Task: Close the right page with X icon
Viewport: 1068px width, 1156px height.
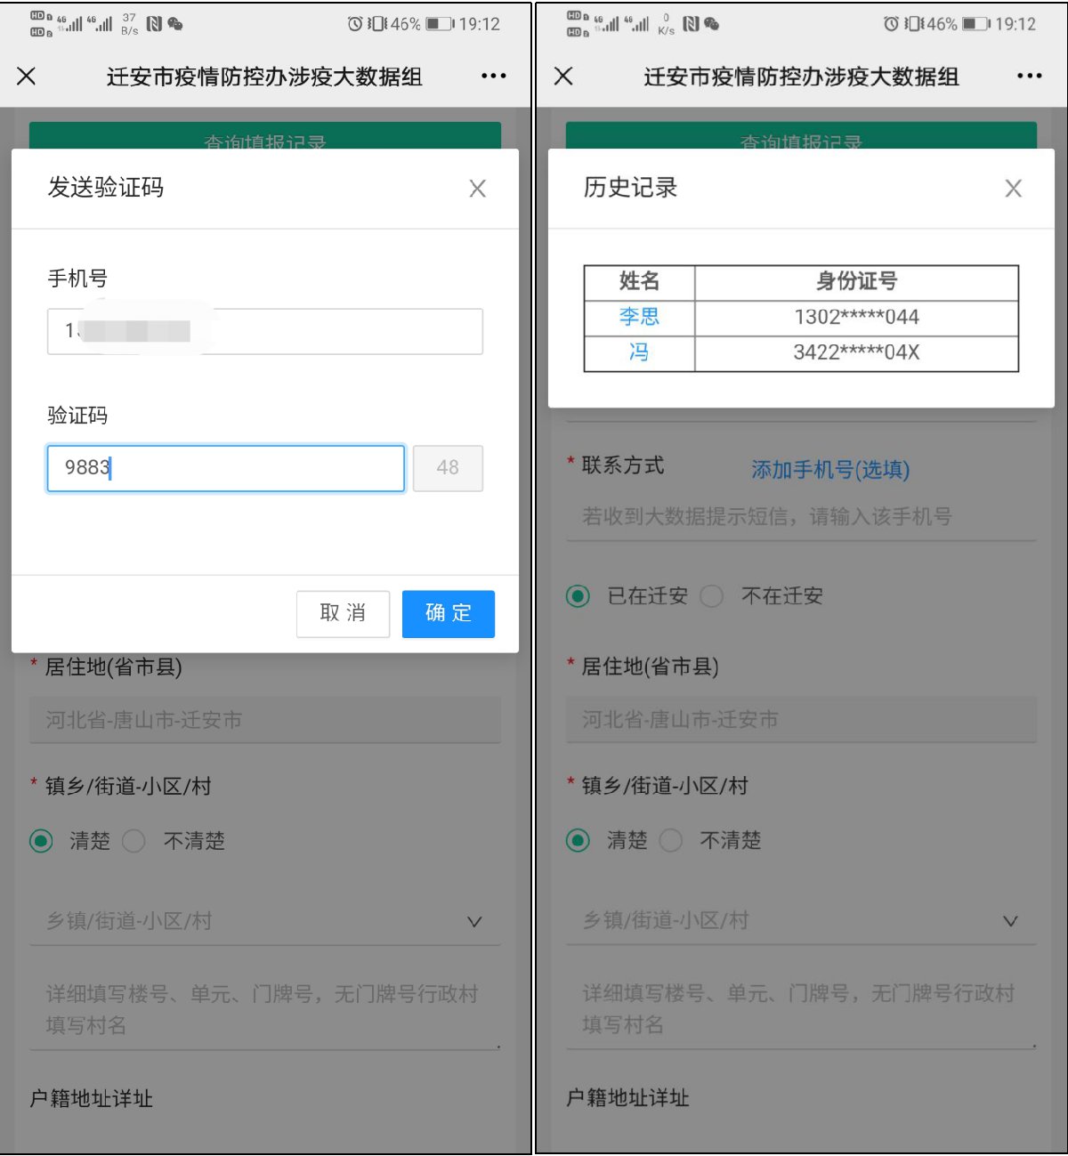Action: (563, 77)
